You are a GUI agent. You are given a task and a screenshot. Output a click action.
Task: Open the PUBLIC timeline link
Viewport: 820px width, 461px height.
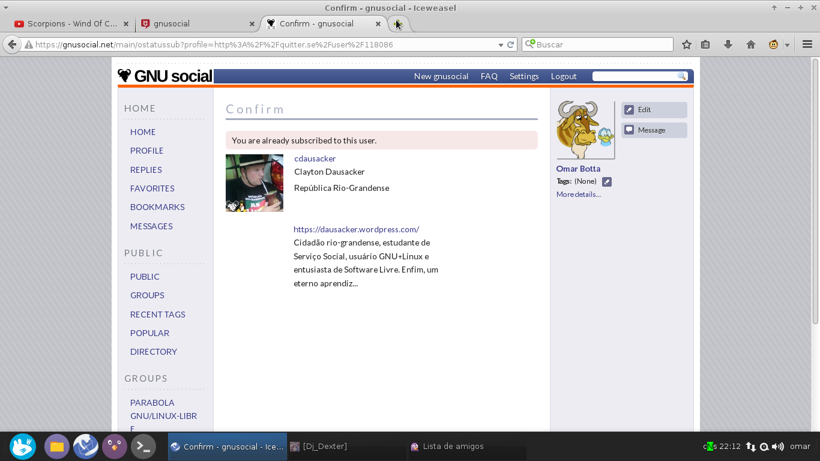tap(145, 277)
